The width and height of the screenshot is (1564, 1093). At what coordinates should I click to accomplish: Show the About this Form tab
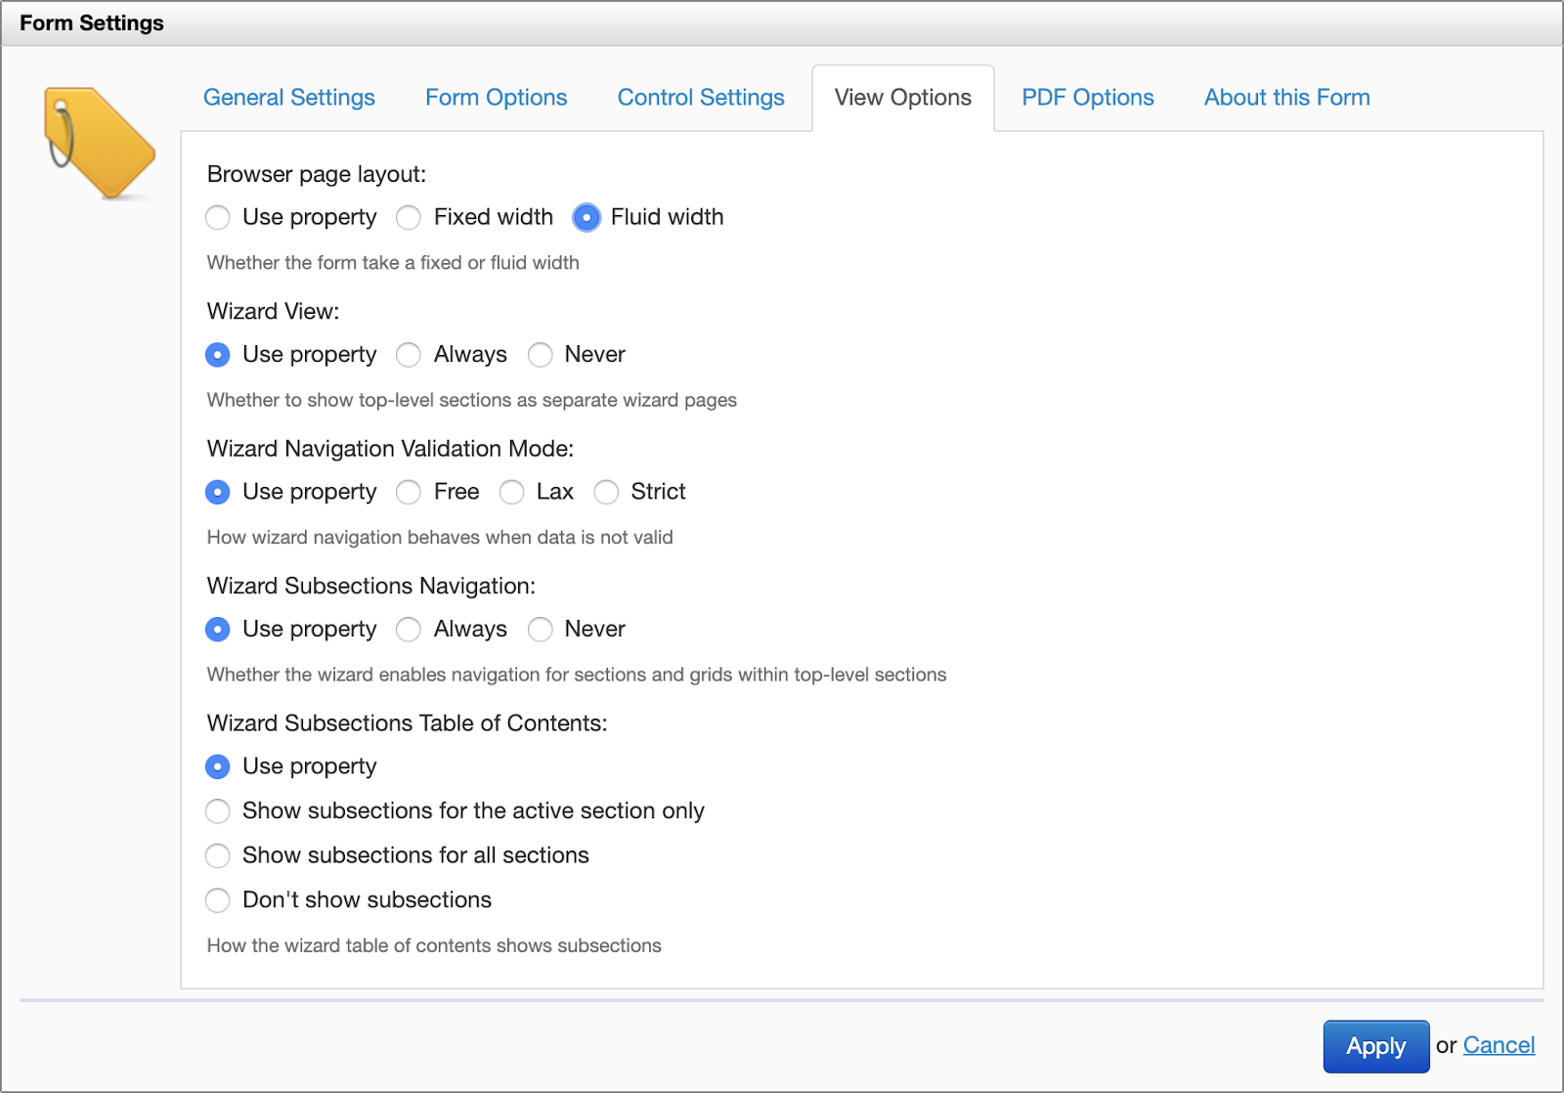pos(1287,98)
